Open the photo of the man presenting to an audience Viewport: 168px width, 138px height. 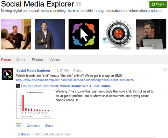(x=16, y=34)
